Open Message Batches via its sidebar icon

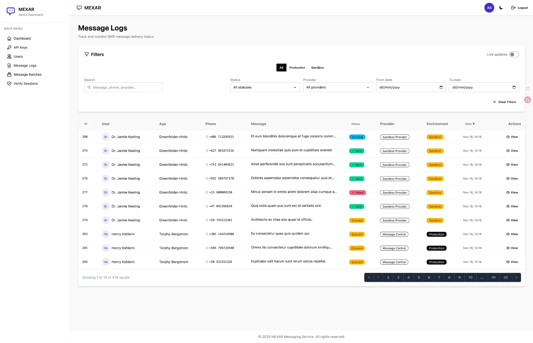tap(9, 74)
